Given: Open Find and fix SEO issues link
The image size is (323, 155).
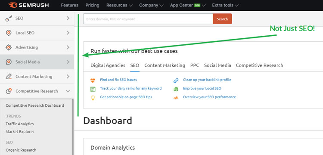Looking at the screenshot, I should (118, 80).
